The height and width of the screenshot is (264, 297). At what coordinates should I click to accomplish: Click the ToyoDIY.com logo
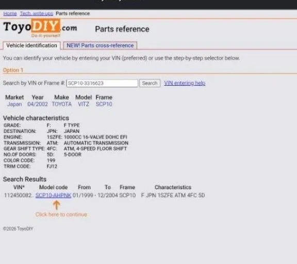click(40, 28)
